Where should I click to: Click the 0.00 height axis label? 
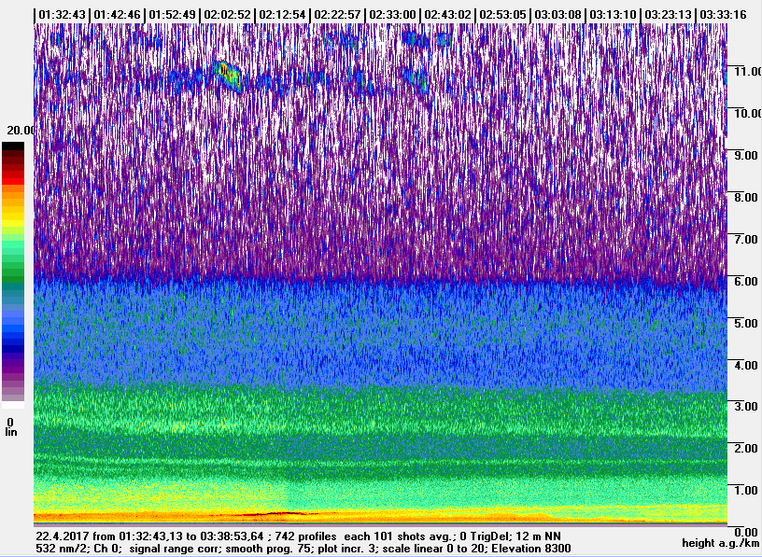(748, 532)
